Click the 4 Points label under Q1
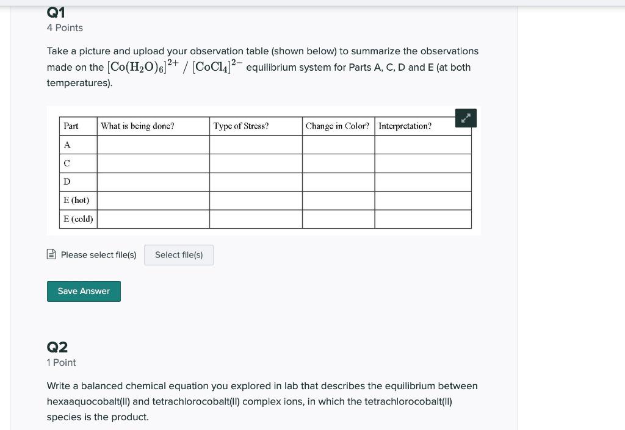Screen dimensions: 625x430 click(x=65, y=27)
